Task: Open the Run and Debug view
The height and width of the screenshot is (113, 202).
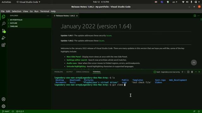Action: coord(3,38)
